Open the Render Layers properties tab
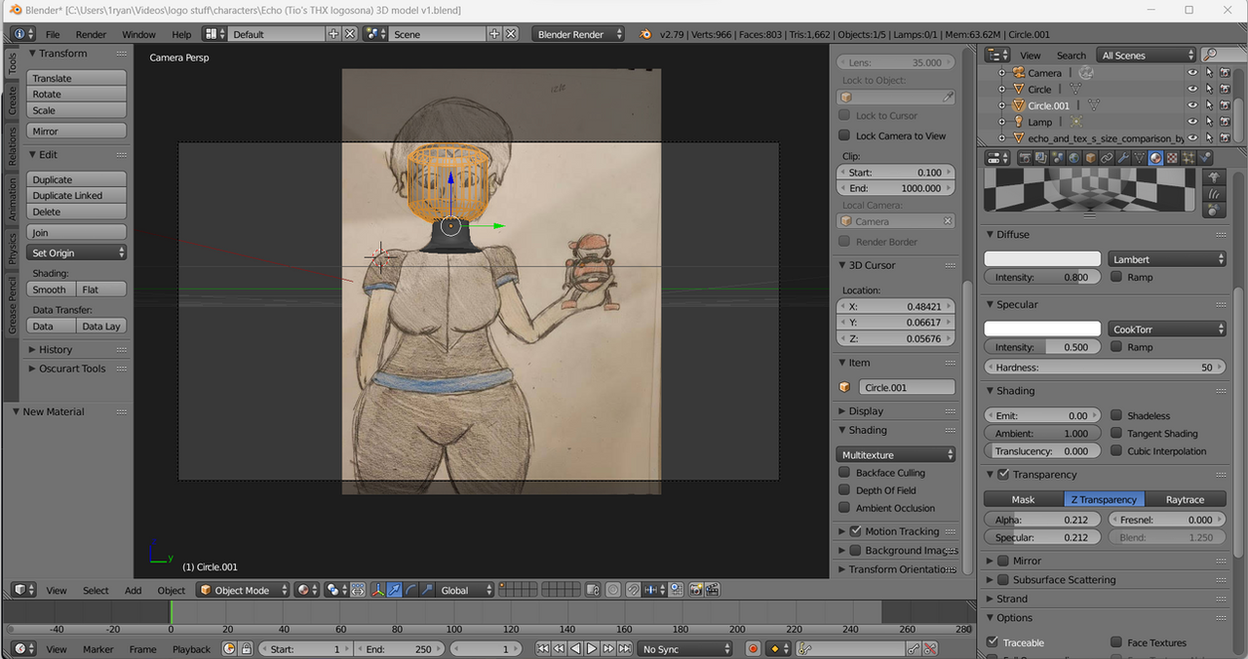The height and width of the screenshot is (659, 1248). pyautogui.click(x=1041, y=157)
